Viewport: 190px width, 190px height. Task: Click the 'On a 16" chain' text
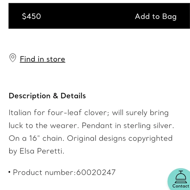(x=36, y=138)
